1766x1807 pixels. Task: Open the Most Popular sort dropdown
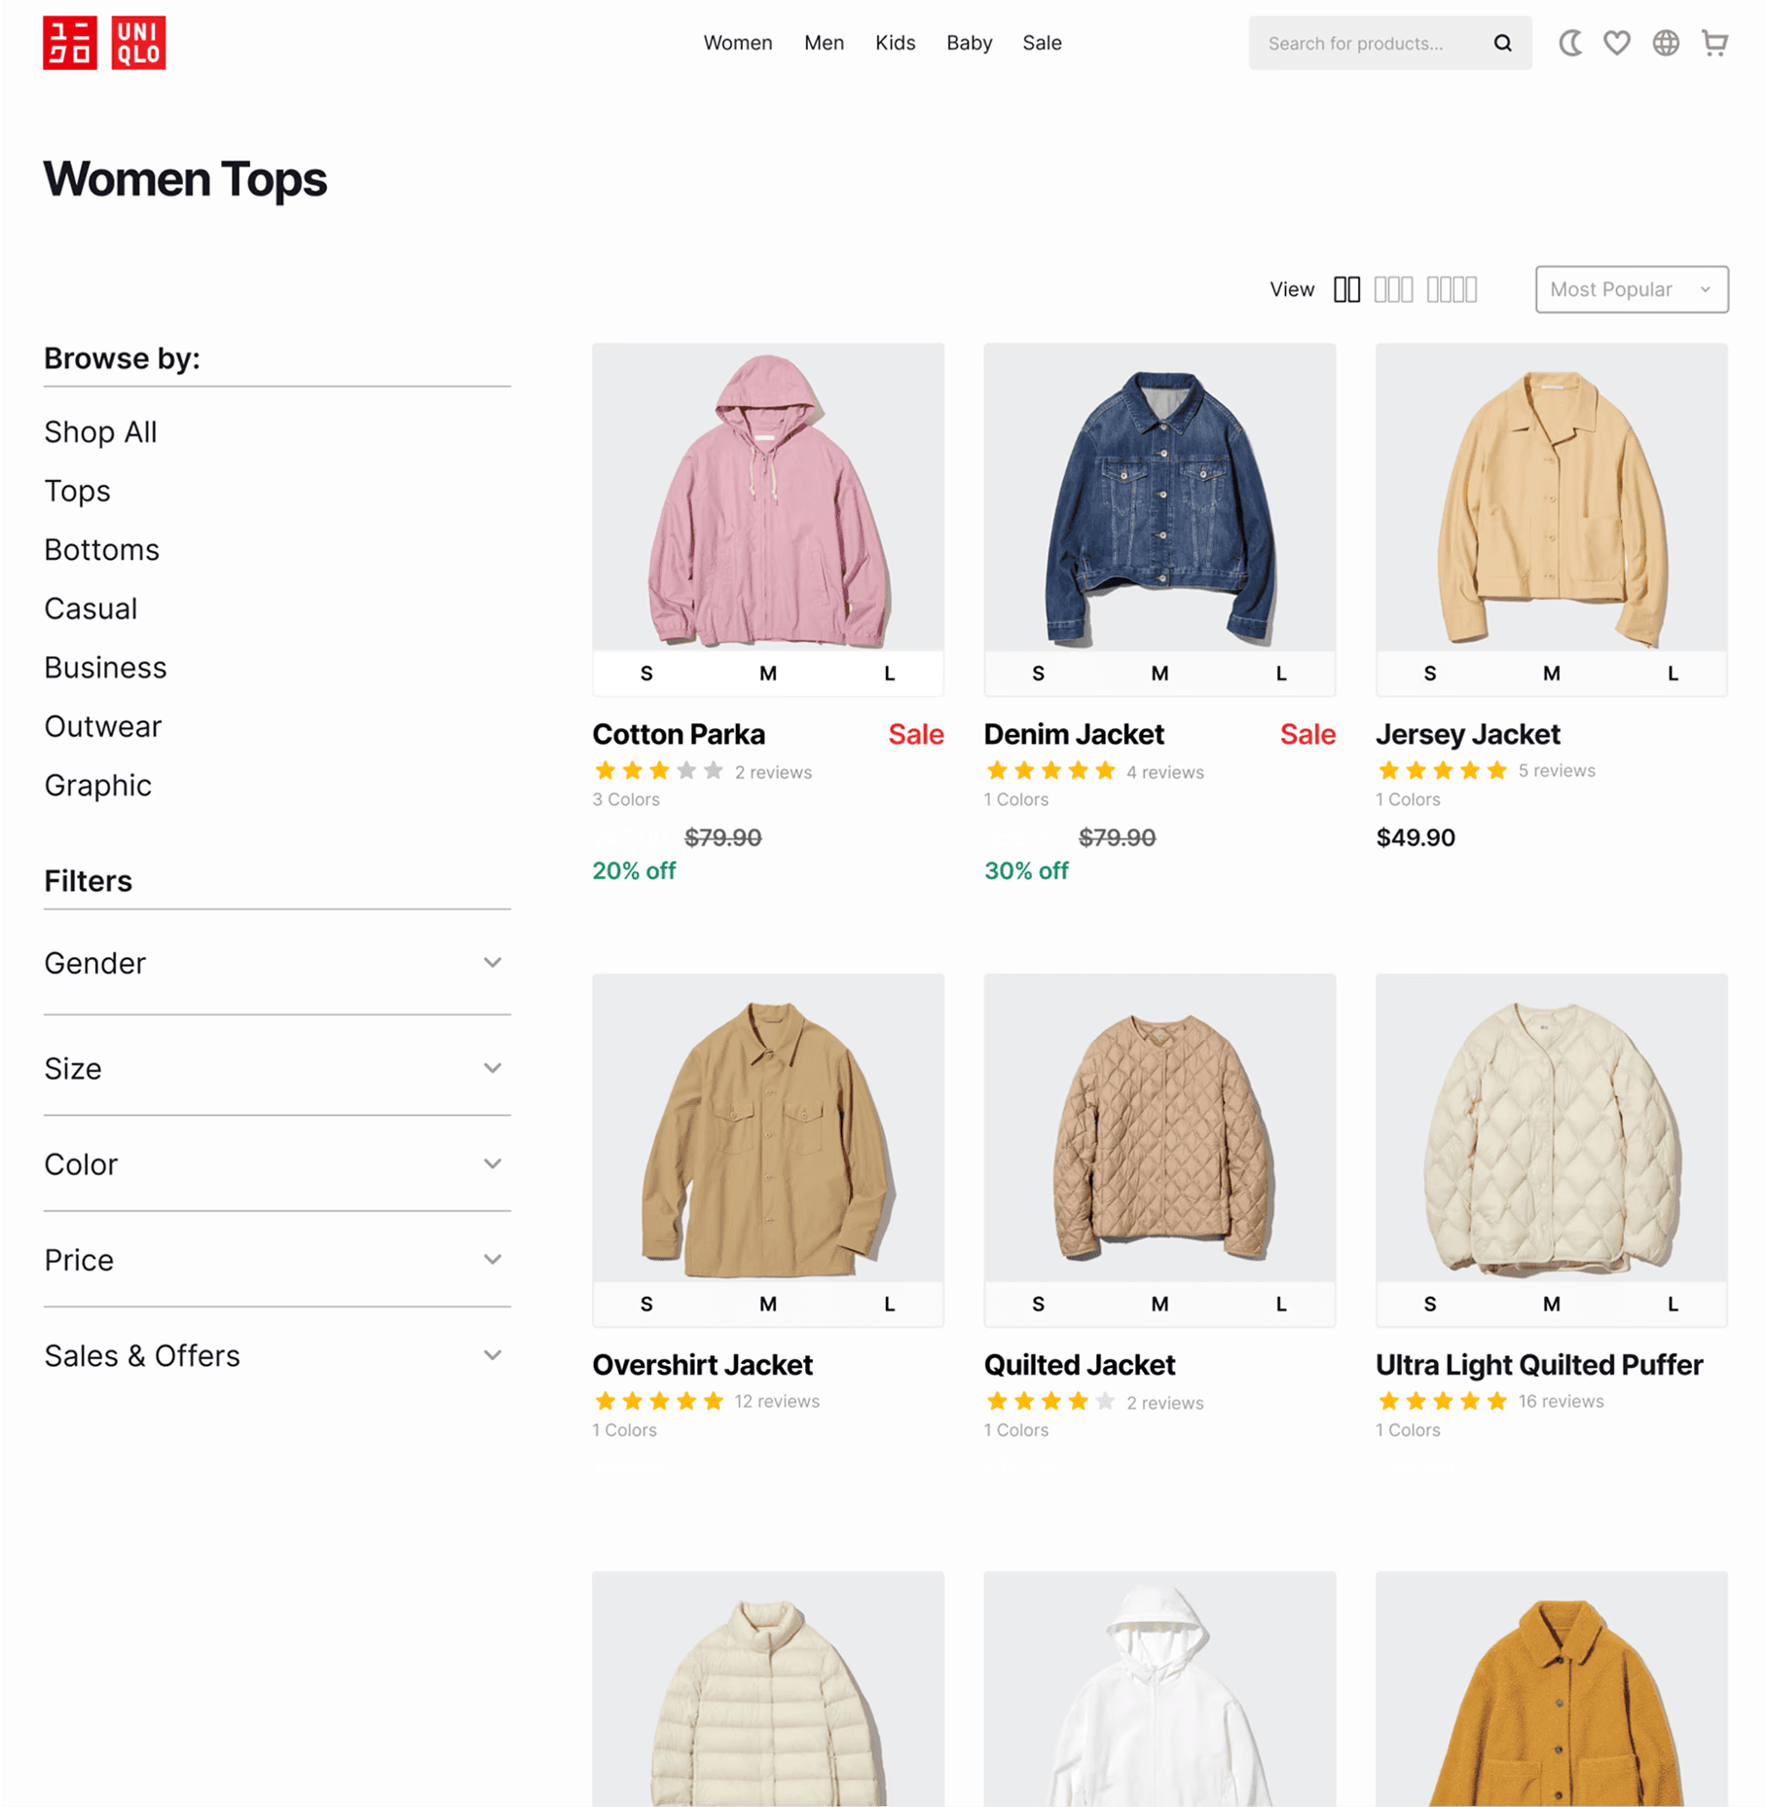[1632, 289]
